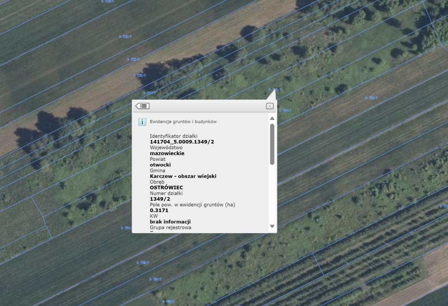Click map parcel label '9-1335/2'
Image resolution: width=448 pixels, height=306 pixels.
[x=139, y=76]
